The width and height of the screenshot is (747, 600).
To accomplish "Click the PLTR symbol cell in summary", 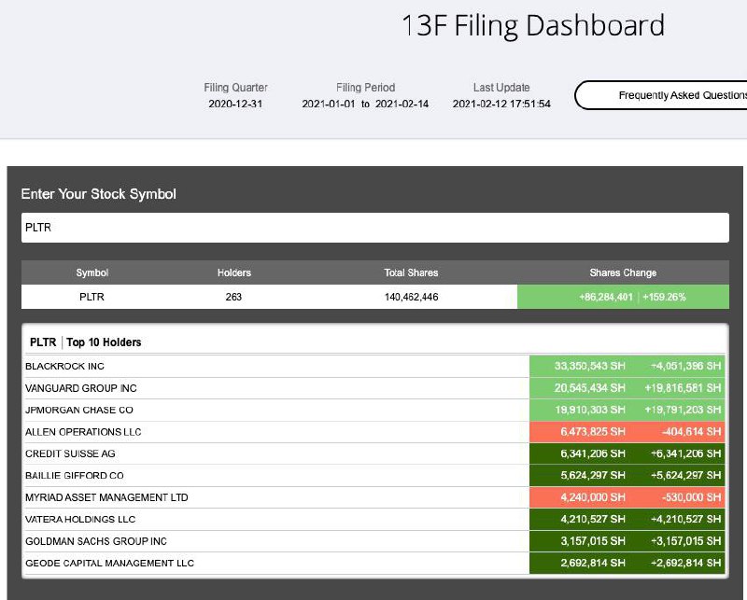I will tap(92, 297).
